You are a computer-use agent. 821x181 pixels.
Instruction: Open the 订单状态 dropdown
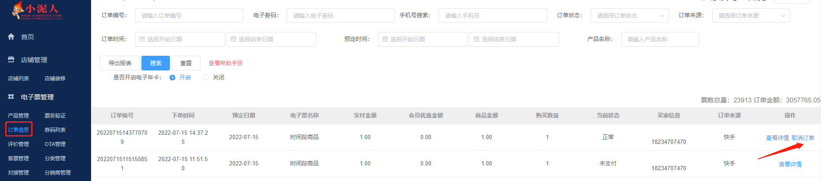(629, 16)
